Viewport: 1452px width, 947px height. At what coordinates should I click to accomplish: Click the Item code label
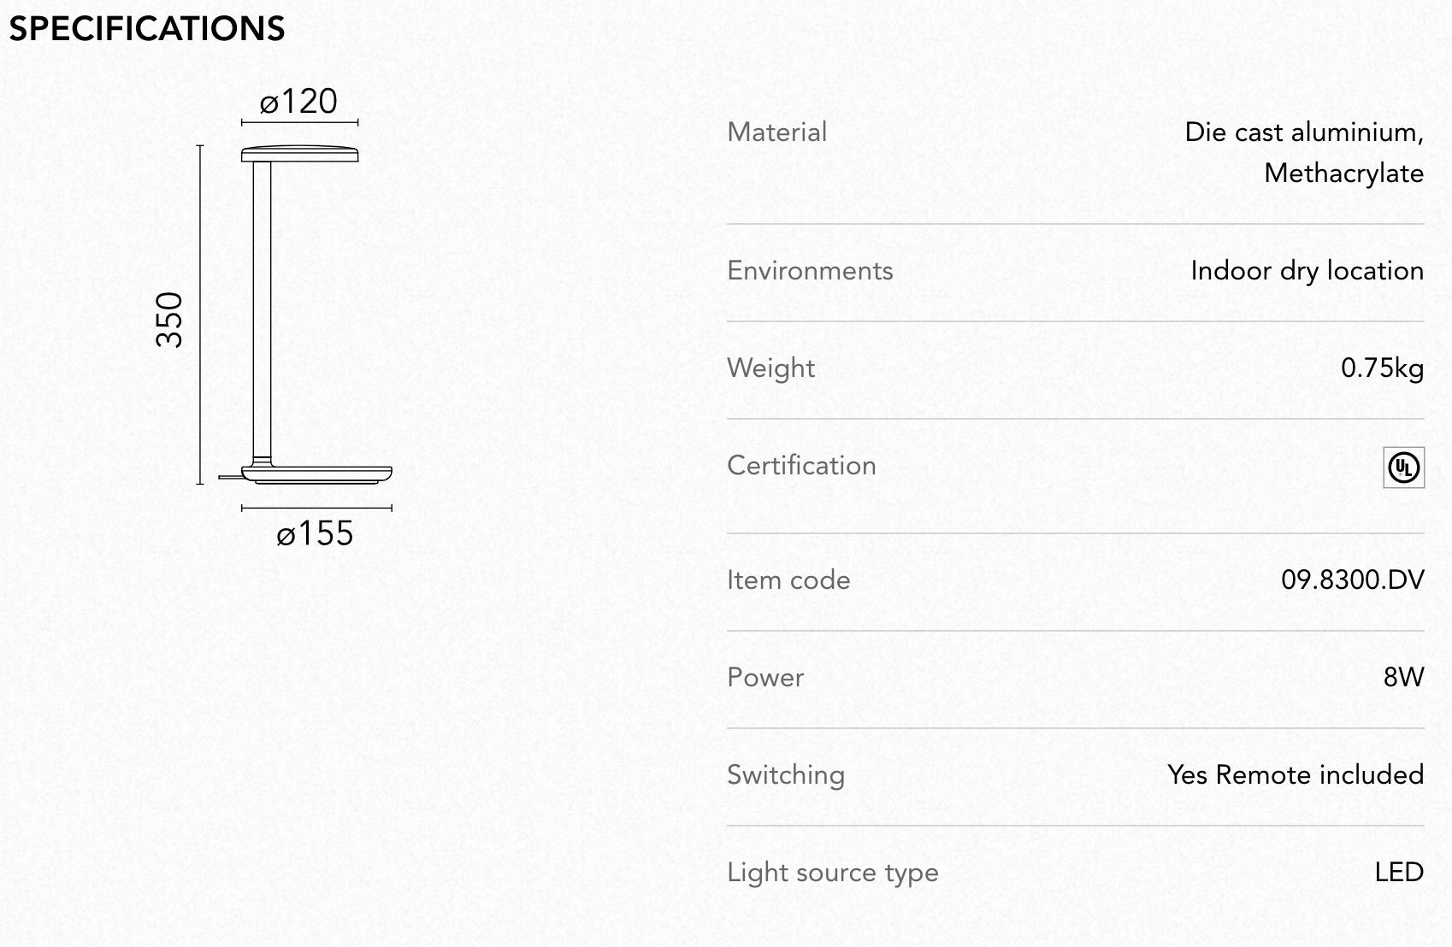pyautogui.click(x=788, y=579)
